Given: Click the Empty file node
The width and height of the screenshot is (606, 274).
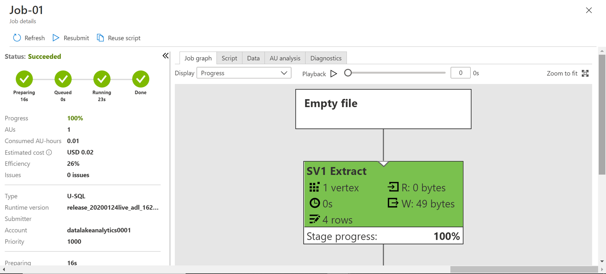Looking at the screenshot, I should tap(383, 109).
